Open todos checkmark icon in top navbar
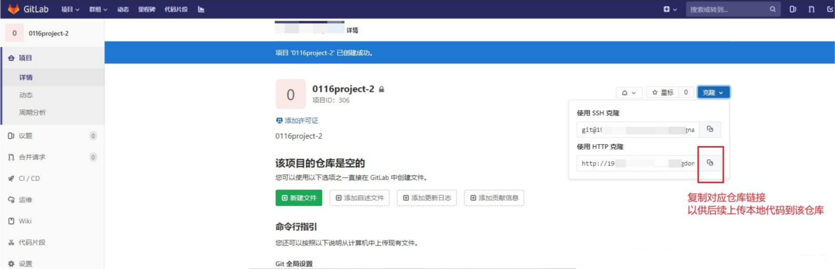Screen dimensions: 835x269 (830, 9)
